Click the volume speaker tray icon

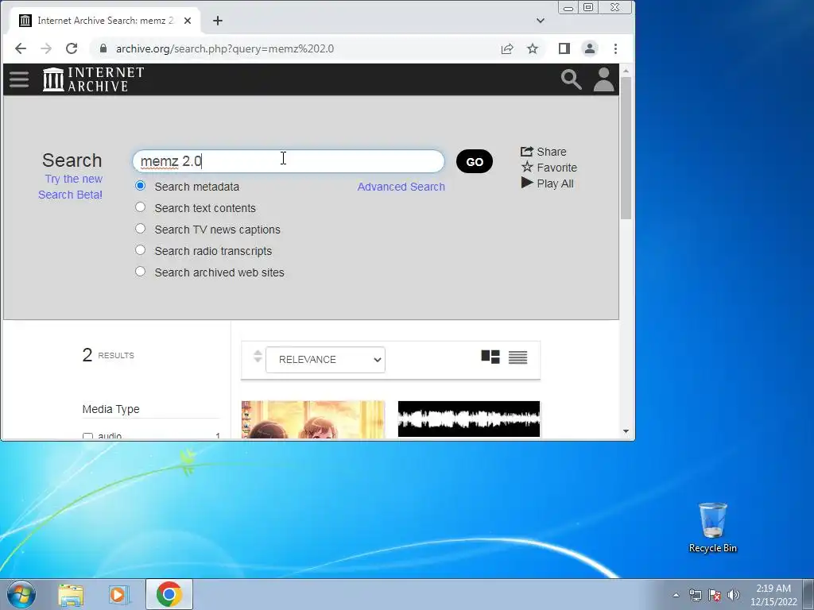[x=734, y=595]
